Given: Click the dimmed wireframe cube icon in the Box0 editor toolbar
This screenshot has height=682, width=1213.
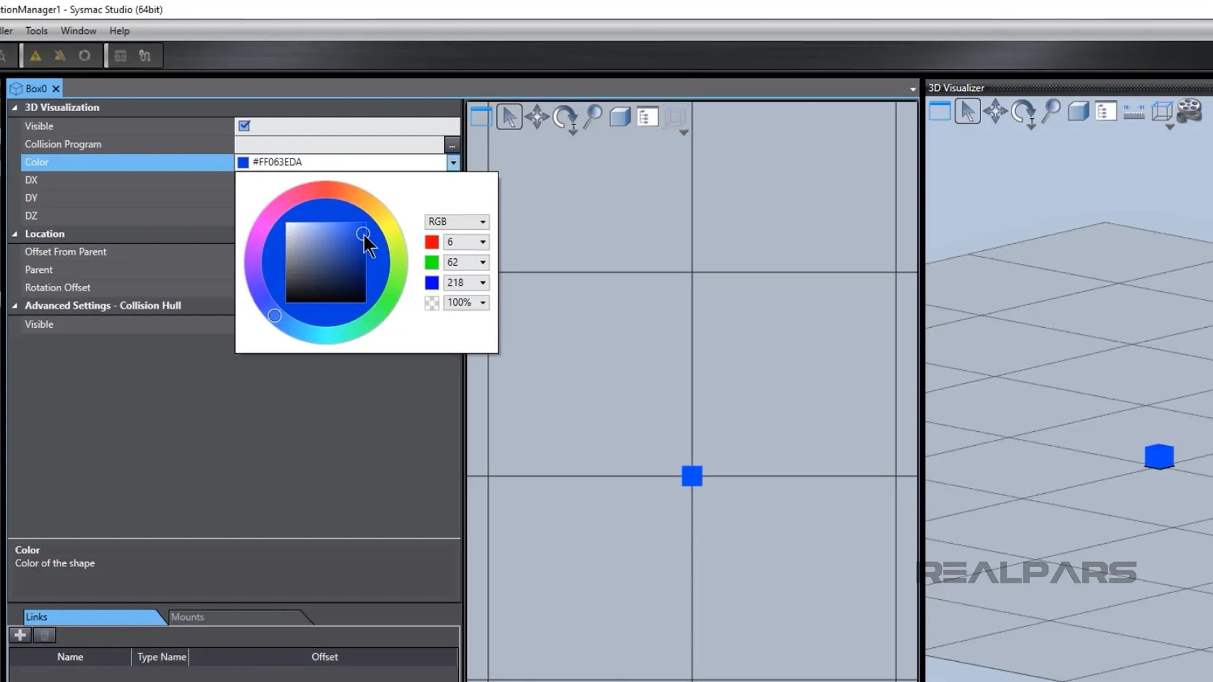Looking at the screenshot, I should pyautogui.click(x=675, y=117).
